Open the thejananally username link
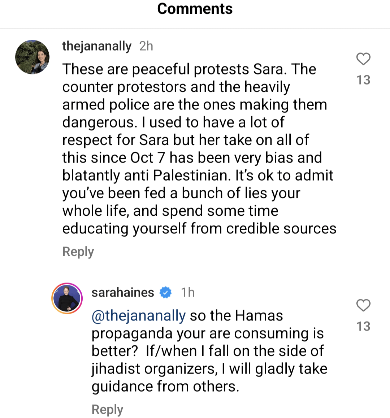The height and width of the screenshot is (418, 390). tap(97, 46)
